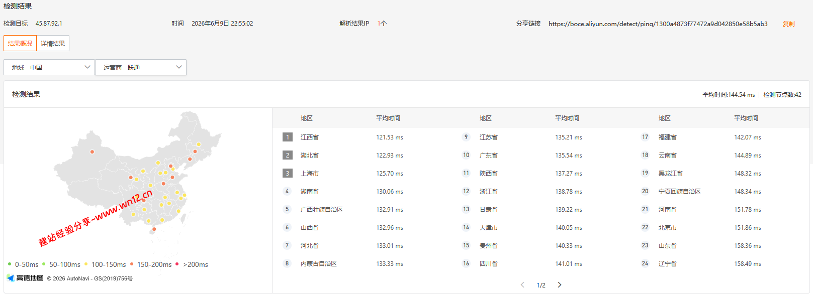Click the 50-100ms legend light green dot
The height and width of the screenshot is (295, 813).
(44, 264)
